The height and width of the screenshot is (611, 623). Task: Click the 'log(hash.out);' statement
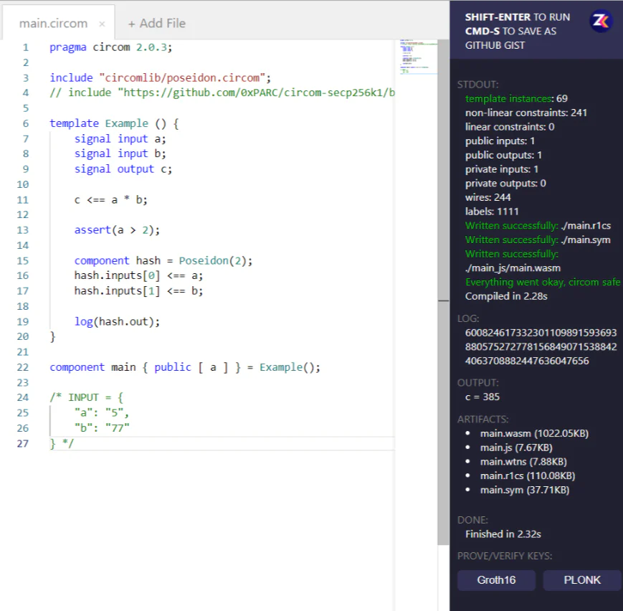point(117,321)
